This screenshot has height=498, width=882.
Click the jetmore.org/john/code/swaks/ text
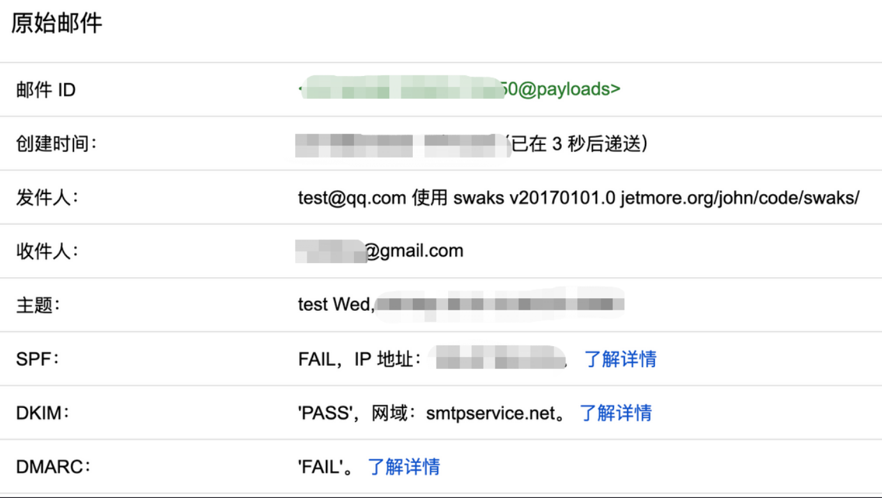[x=739, y=198]
